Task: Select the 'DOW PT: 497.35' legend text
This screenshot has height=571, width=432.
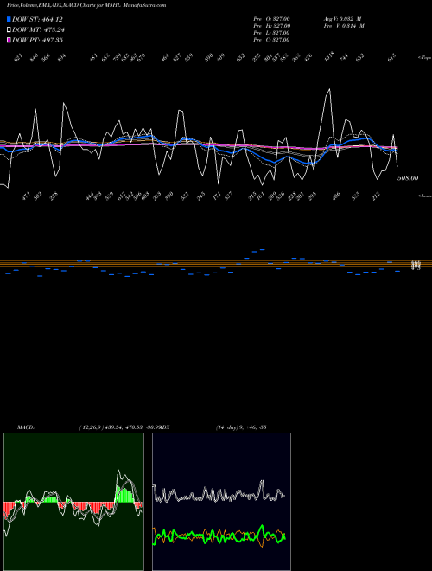Action: (38, 40)
